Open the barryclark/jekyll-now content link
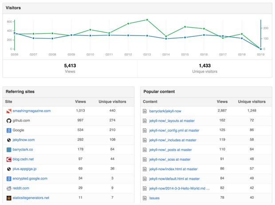The width and height of the screenshot is (275, 205). pos(165,111)
